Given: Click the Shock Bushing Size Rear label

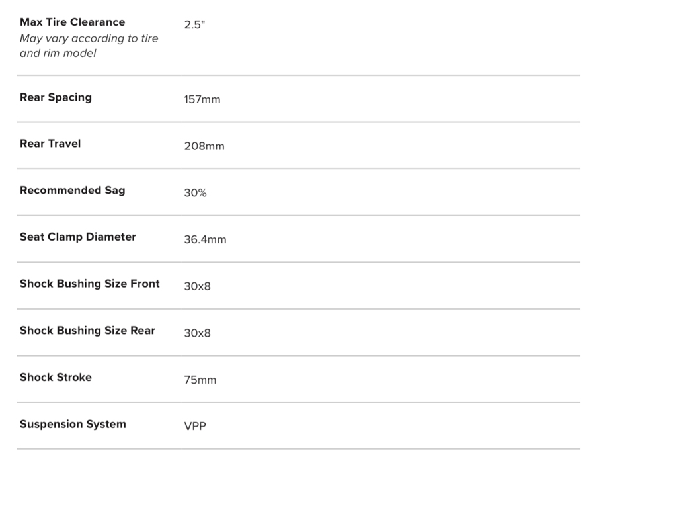Looking at the screenshot, I should tap(87, 331).
